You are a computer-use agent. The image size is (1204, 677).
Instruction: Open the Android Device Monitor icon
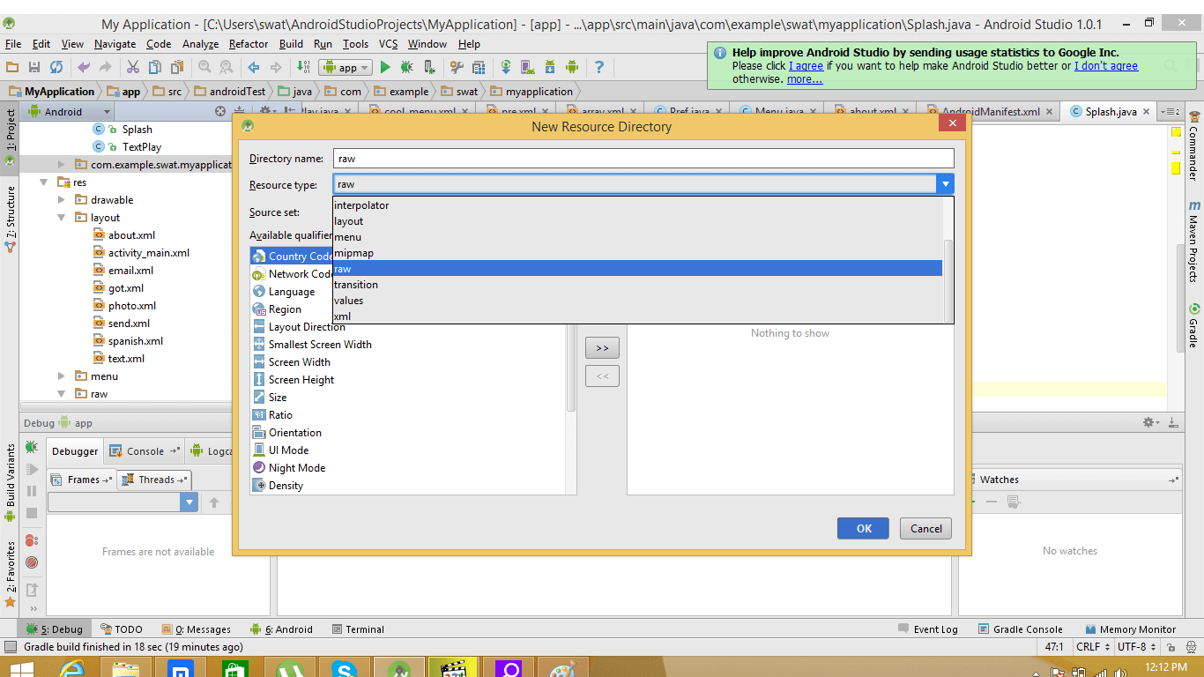pos(572,67)
